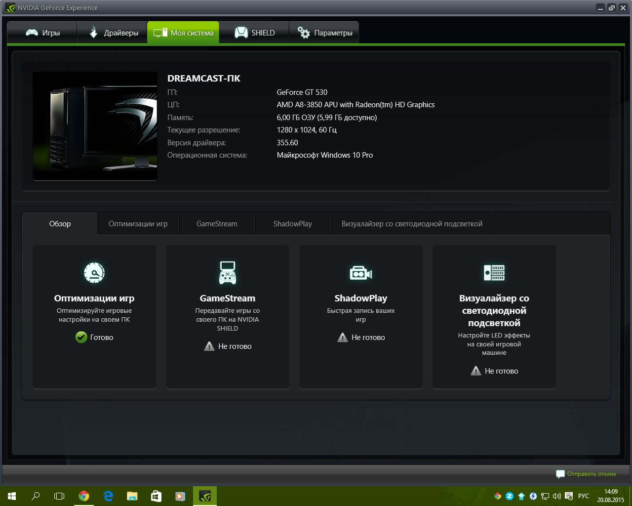Open Google Chrome from the taskbar
632x506 pixels.
84,496
